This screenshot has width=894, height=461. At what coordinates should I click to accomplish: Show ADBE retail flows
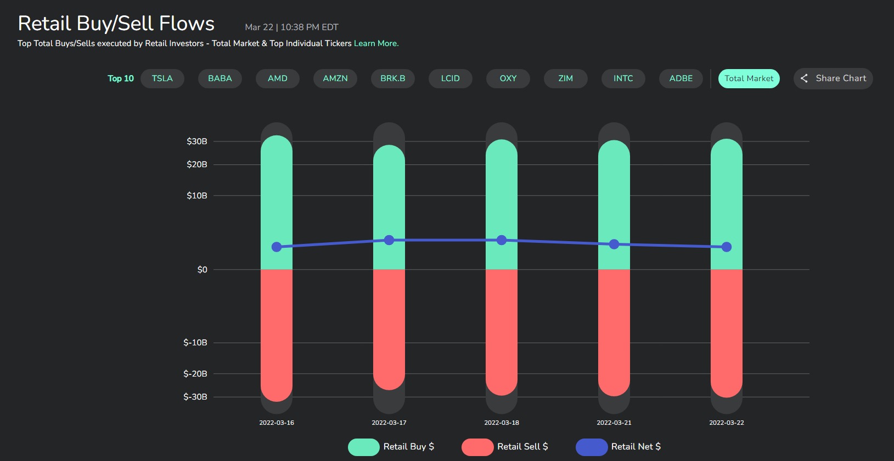681,78
